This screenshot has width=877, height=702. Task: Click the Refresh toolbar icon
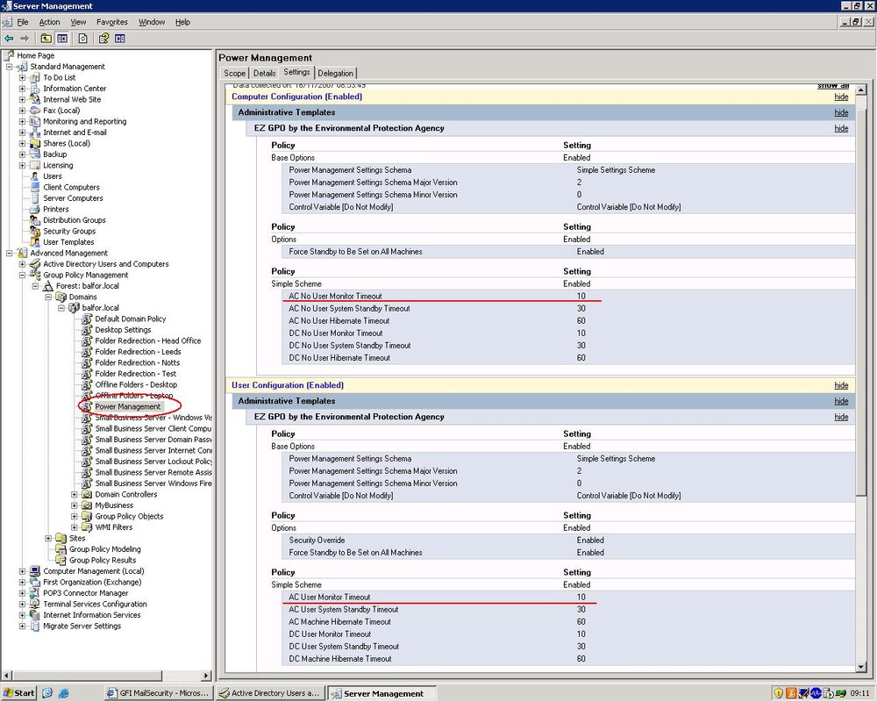[x=82, y=38]
